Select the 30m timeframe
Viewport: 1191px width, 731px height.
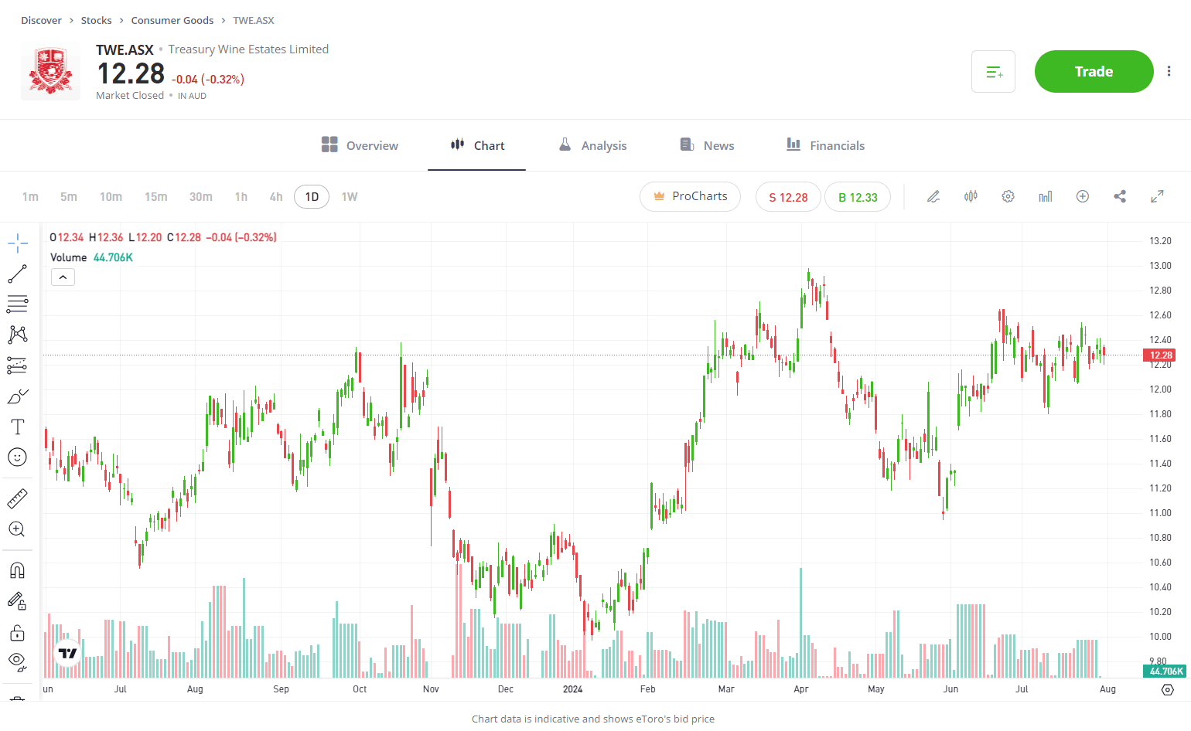[x=201, y=197]
